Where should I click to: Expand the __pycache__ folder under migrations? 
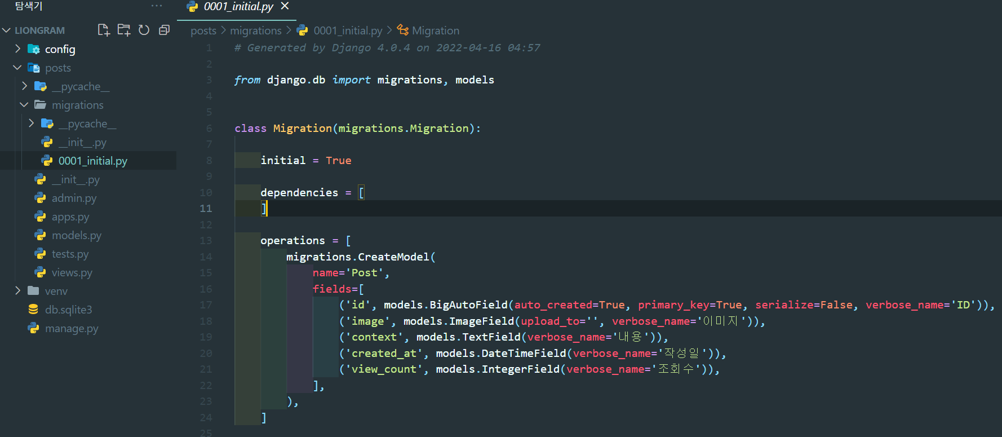(31, 123)
